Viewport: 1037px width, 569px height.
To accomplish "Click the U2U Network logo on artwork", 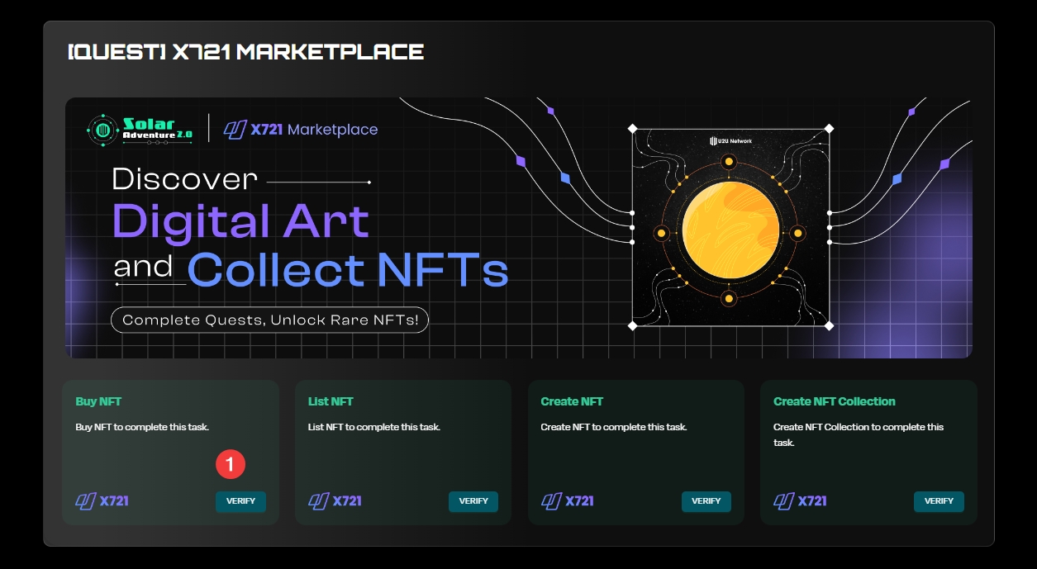I will pos(730,141).
